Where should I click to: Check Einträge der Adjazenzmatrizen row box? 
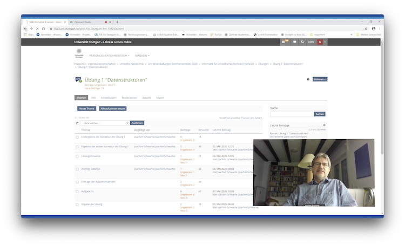tap(77, 182)
